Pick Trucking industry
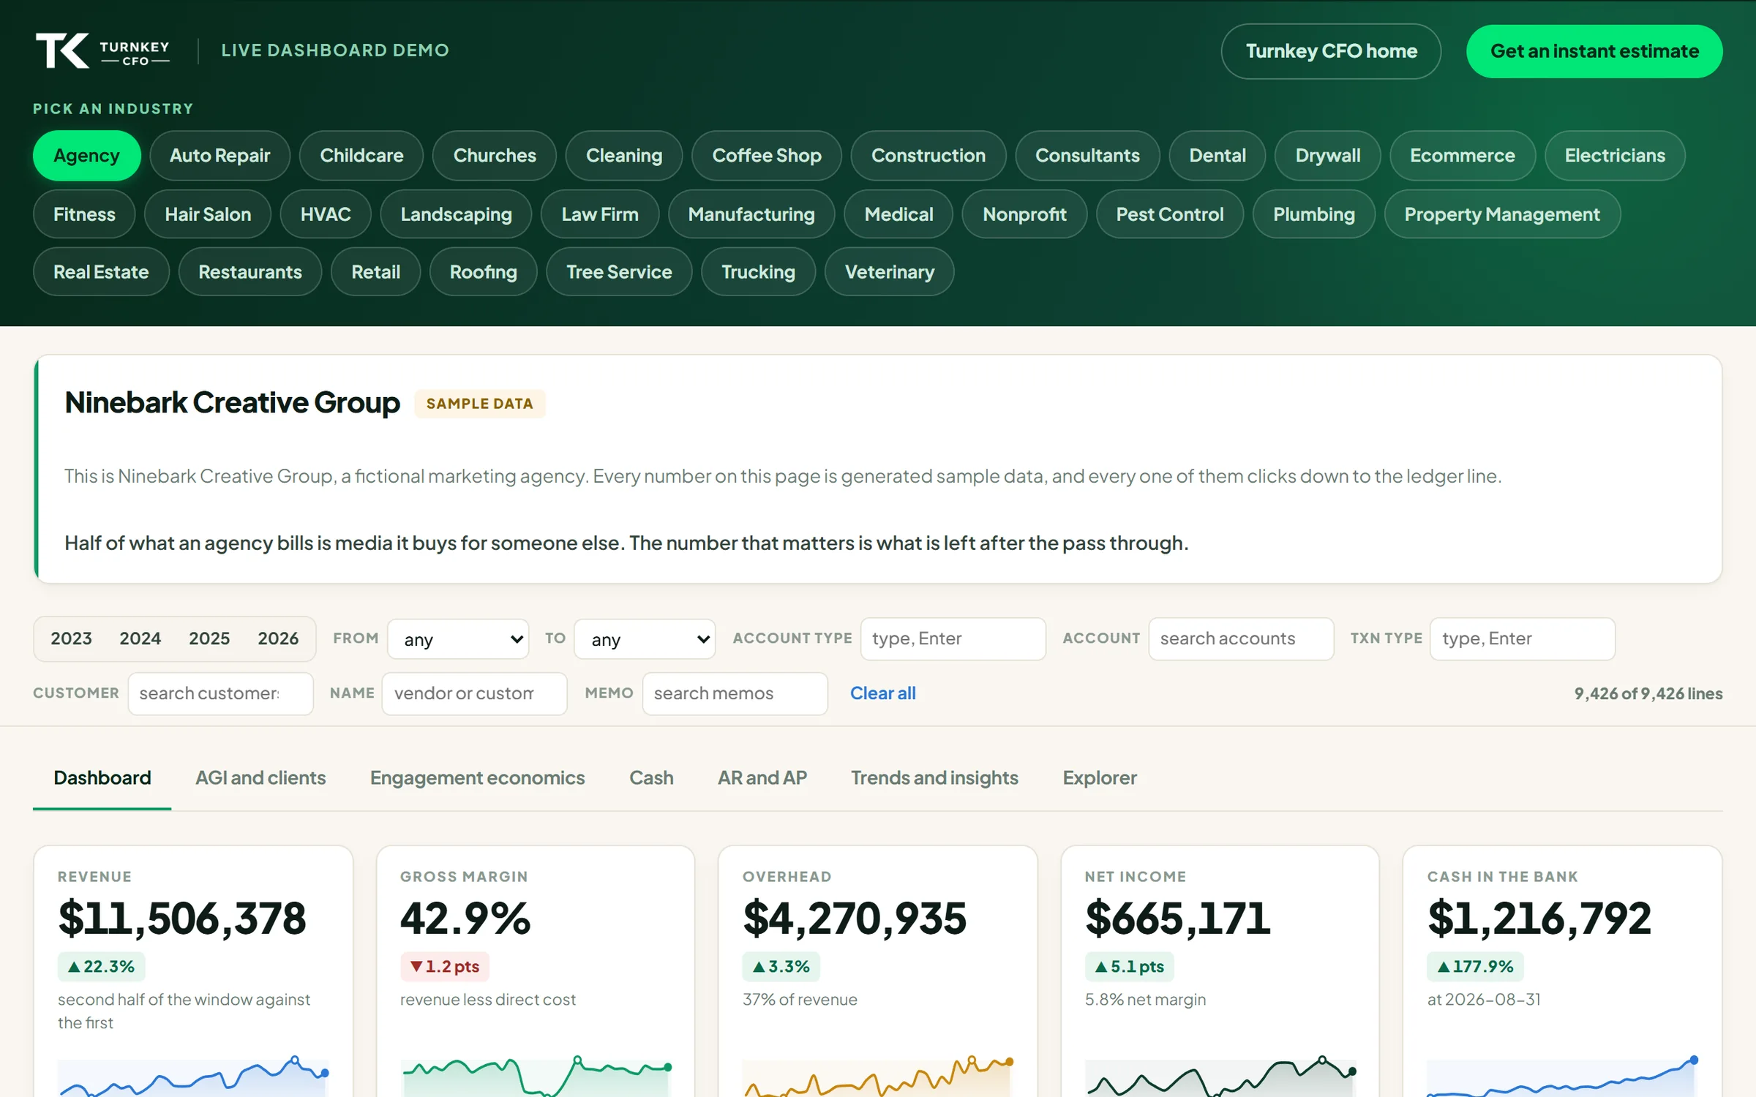The height and width of the screenshot is (1097, 1756). pyautogui.click(x=758, y=272)
